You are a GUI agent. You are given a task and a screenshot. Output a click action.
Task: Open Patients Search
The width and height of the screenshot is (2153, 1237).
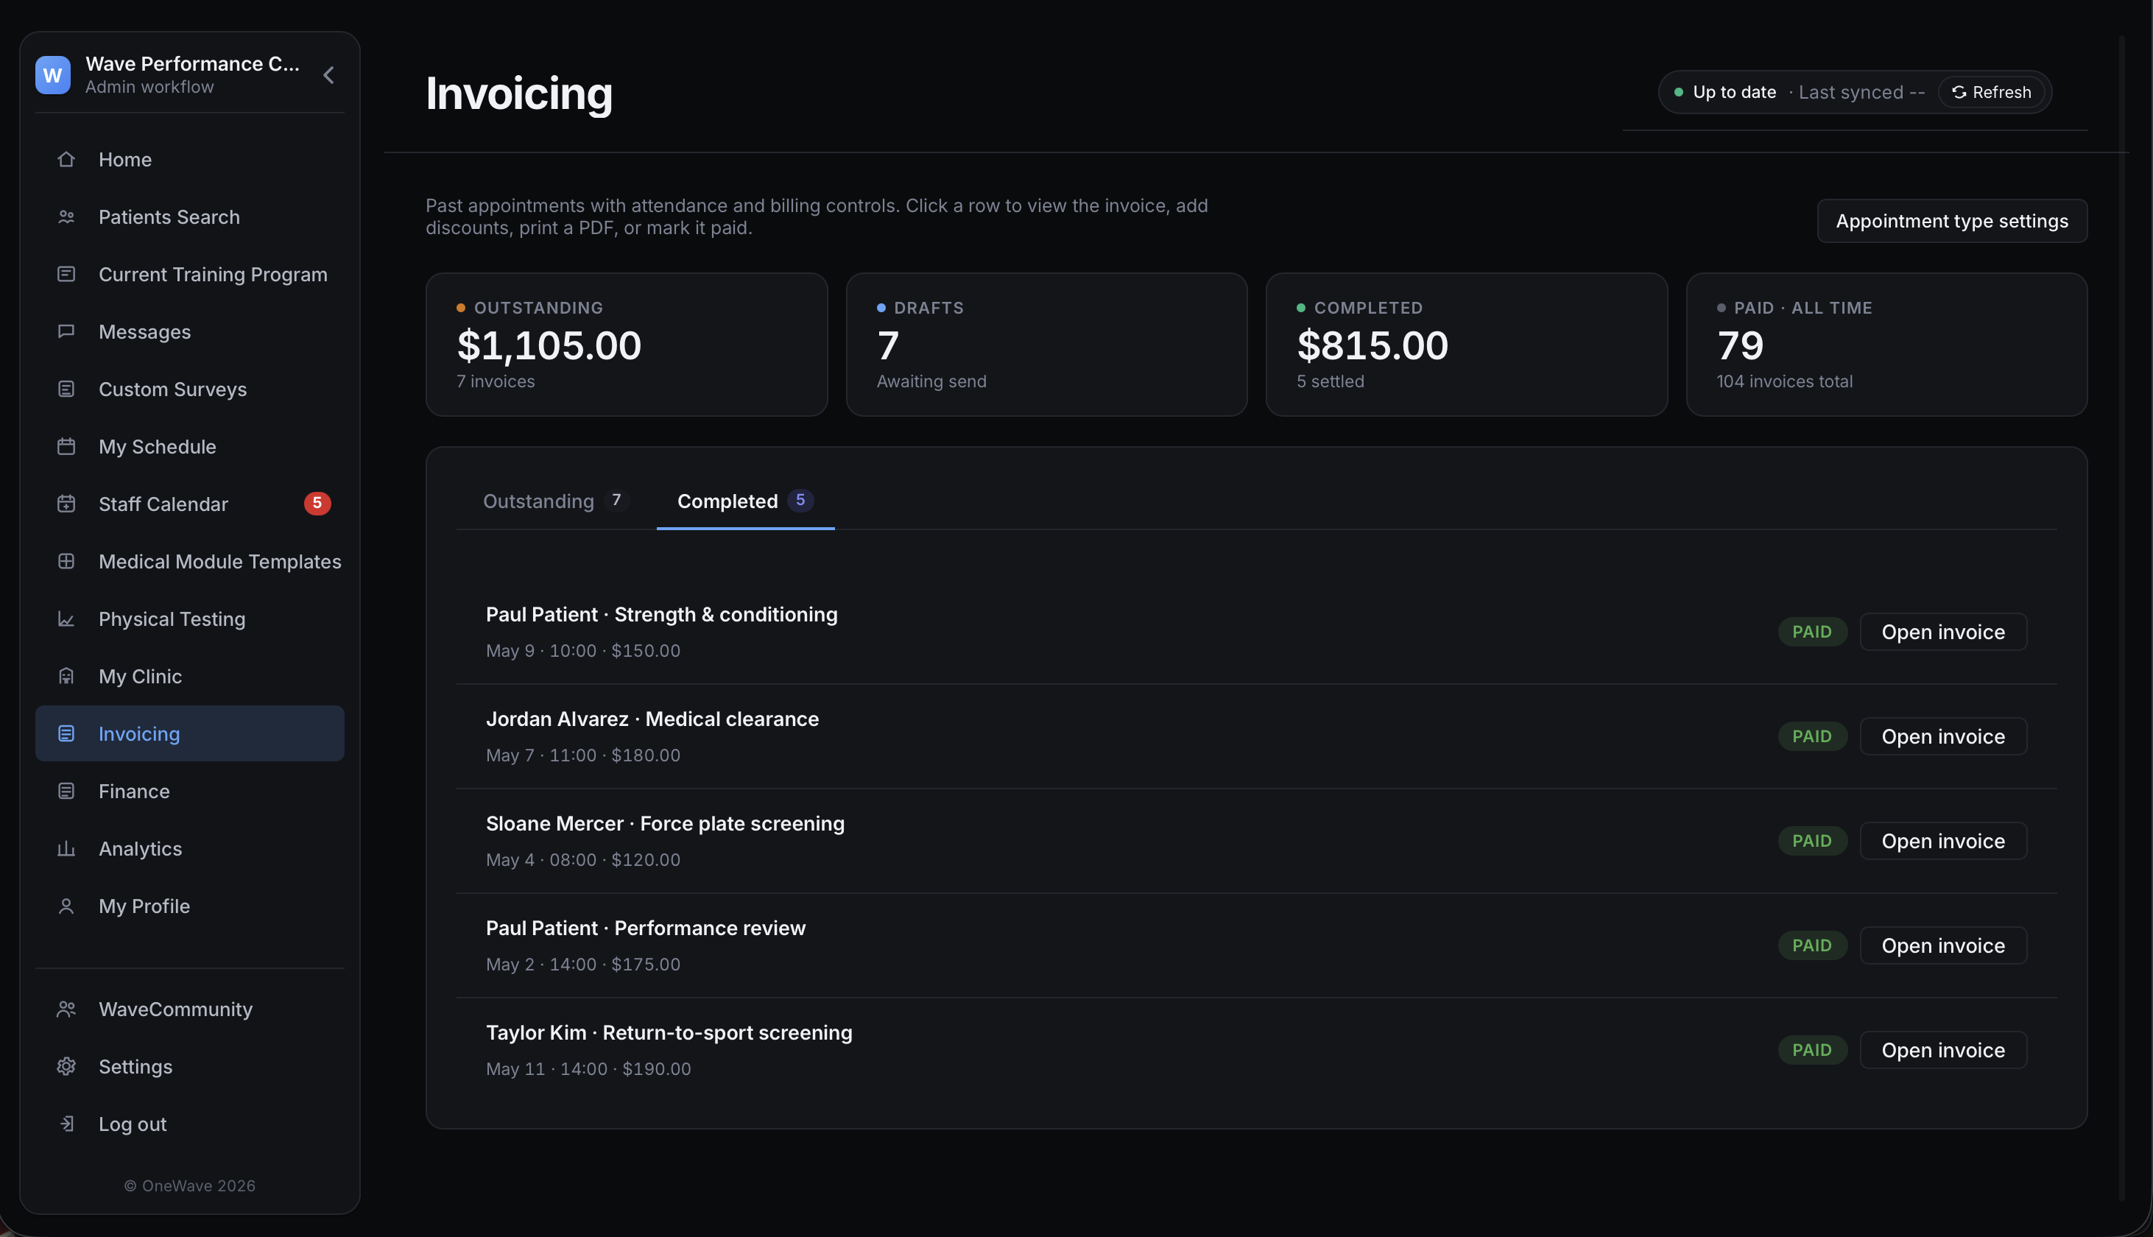(168, 216)
